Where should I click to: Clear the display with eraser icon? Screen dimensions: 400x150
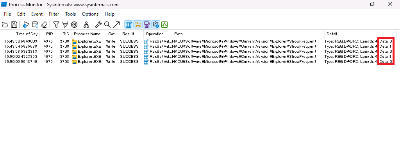click(x=44, y=25)
